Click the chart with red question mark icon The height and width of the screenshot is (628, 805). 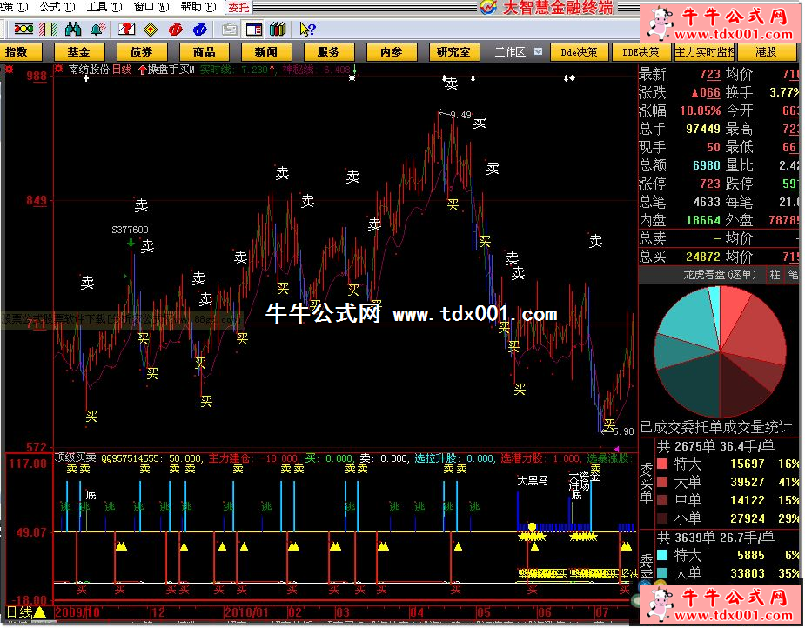coord(126,30)
